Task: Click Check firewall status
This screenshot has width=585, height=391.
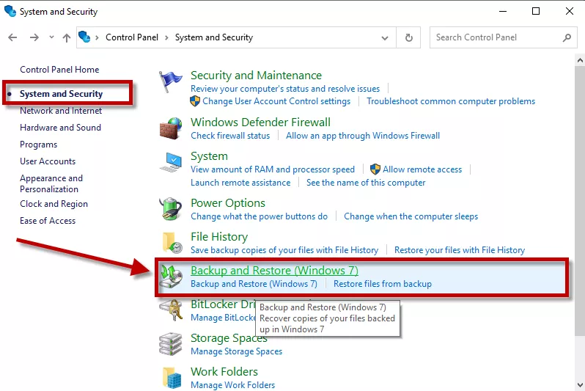Action: (x=230, y=136)
